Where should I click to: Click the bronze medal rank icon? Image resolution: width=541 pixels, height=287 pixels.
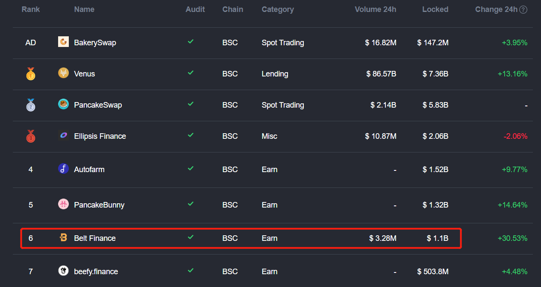(x=30, y=136)
